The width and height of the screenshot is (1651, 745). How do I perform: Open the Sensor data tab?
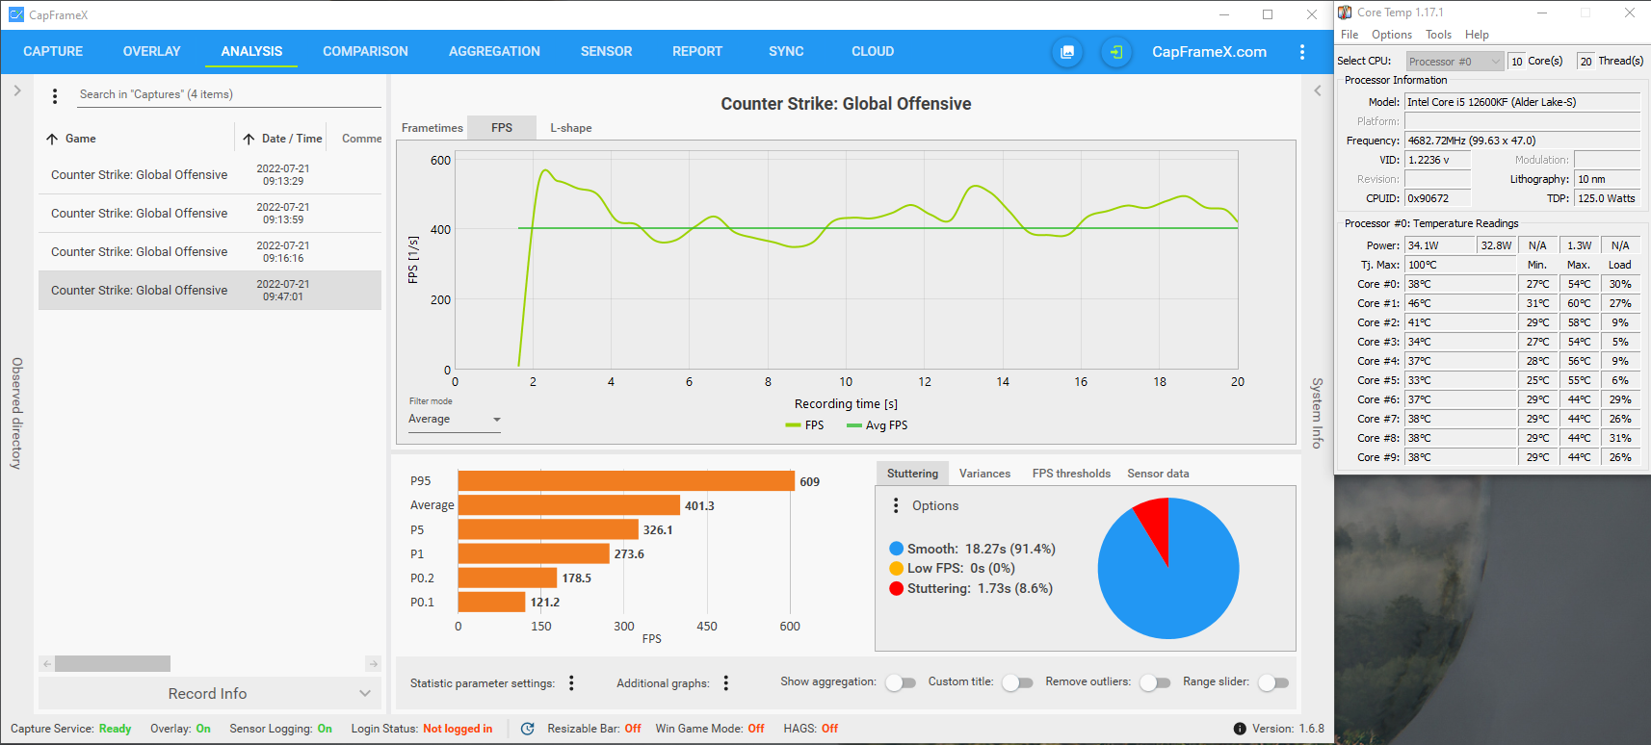(x=1158, y=474)
